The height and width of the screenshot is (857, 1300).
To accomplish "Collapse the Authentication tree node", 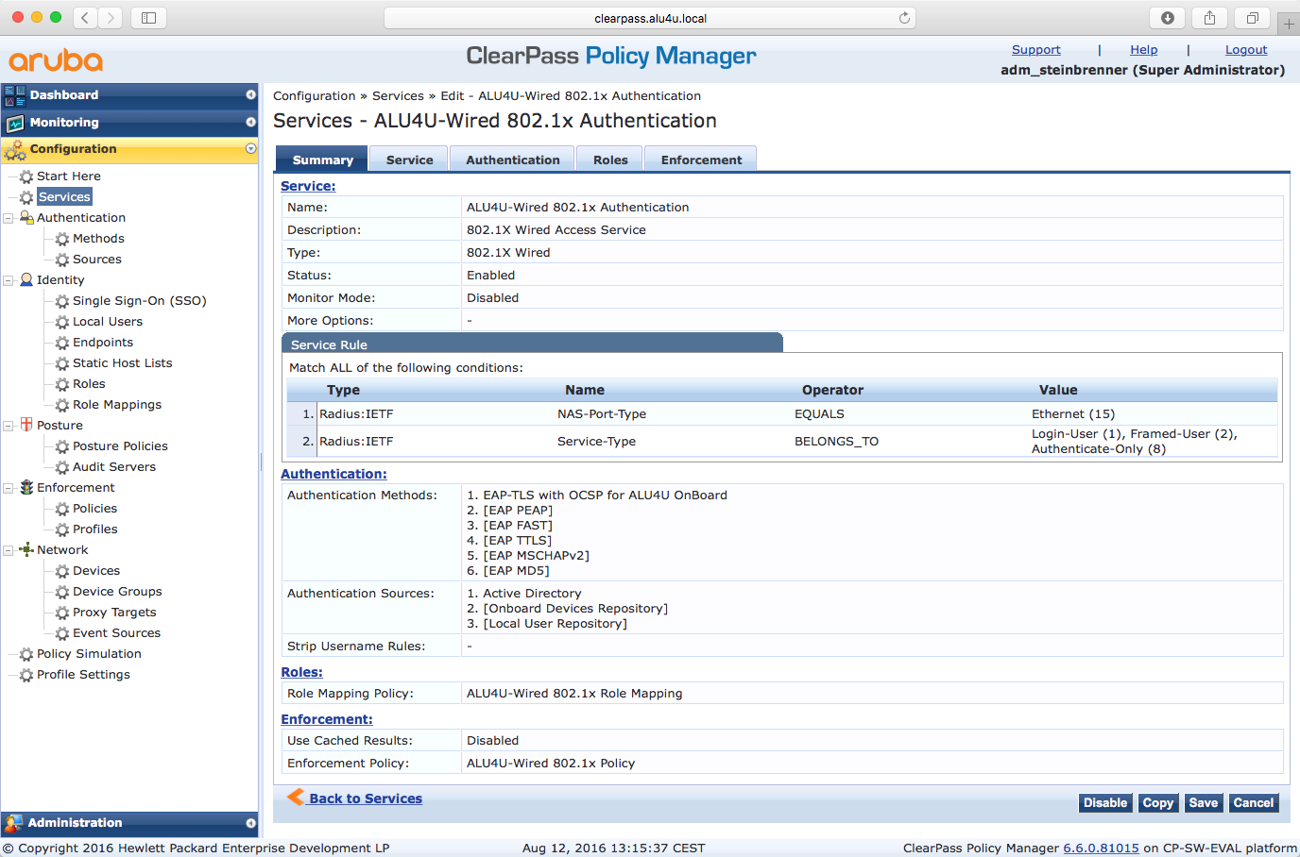I will pyautogui.click(x=9, y=218).
